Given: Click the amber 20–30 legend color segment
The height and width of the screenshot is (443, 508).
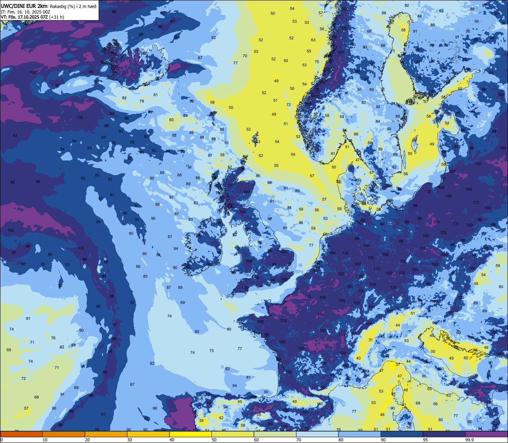Looking at the screenshot, I should tap(106, 434).
